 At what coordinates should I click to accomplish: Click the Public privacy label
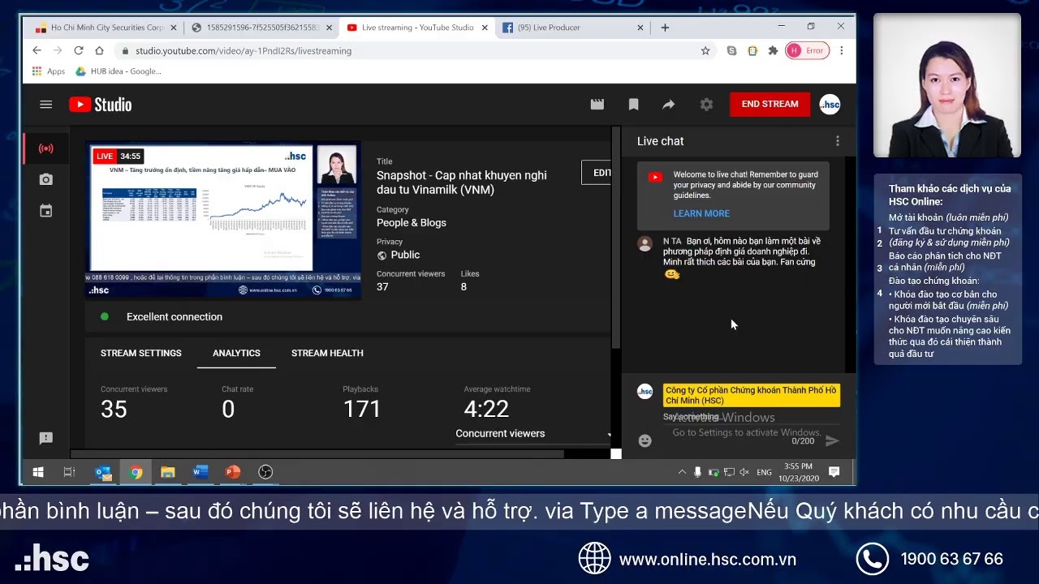(x=405, y=255)
